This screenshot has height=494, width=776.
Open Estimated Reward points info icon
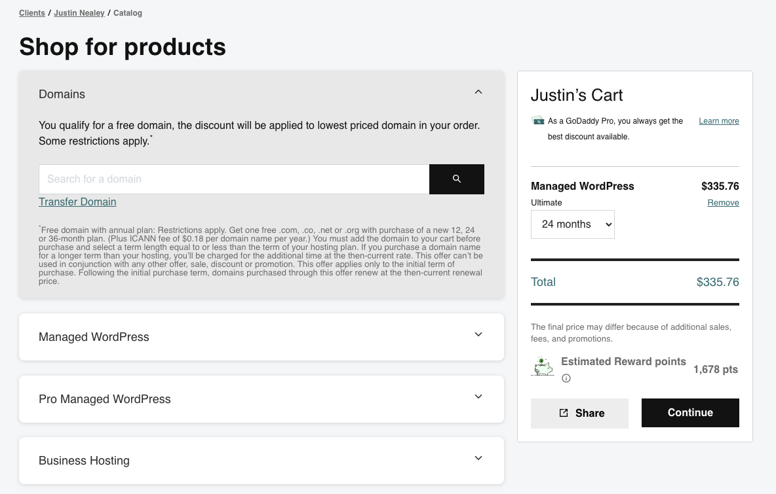pyautogui.click(x=566, y=378)
